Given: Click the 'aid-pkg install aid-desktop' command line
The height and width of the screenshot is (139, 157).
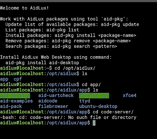Looking at the screenshot, I should pos(42,63).
